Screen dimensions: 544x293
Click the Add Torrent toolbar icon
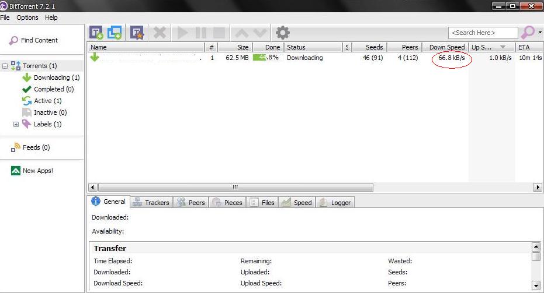pos(96,33)
